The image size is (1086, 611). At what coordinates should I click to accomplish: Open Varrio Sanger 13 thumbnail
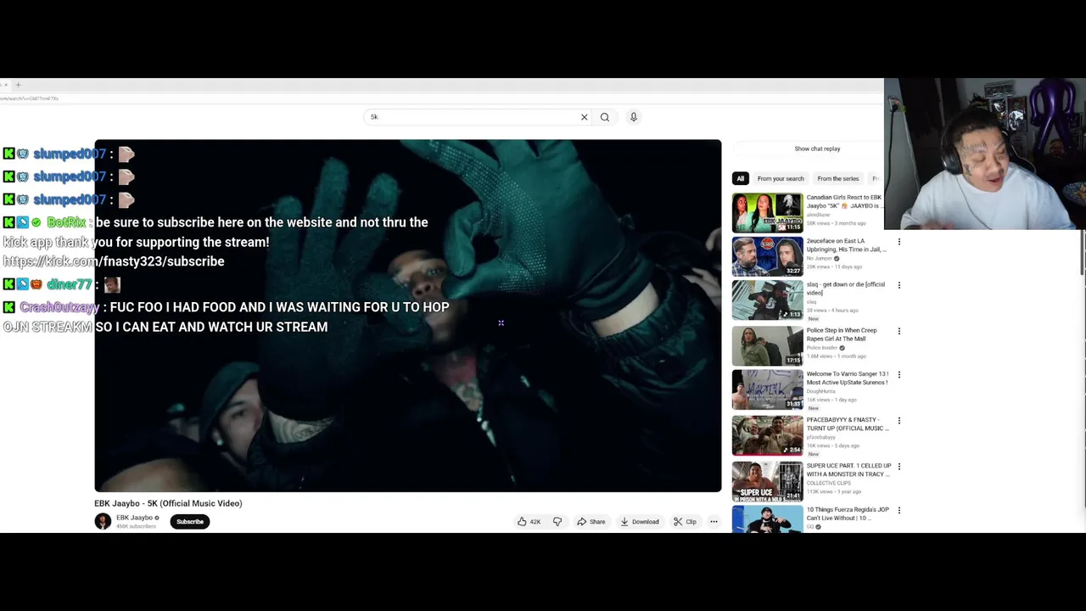pos(767,390)
